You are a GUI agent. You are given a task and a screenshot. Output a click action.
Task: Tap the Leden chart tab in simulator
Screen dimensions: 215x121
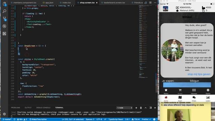(x=208, y=98)
